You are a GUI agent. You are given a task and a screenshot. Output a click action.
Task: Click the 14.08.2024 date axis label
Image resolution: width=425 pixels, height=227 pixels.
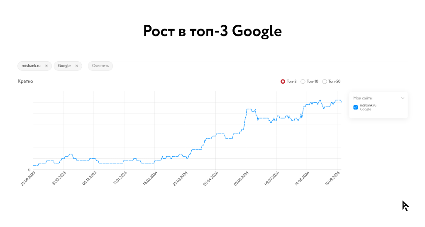301,179
